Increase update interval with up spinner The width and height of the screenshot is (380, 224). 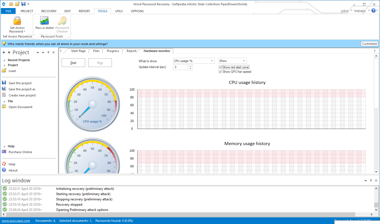click(x=190, y=66)
